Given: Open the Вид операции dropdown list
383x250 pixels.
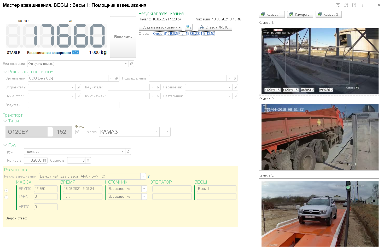Looking at the screenshot, I should [126, 64].
